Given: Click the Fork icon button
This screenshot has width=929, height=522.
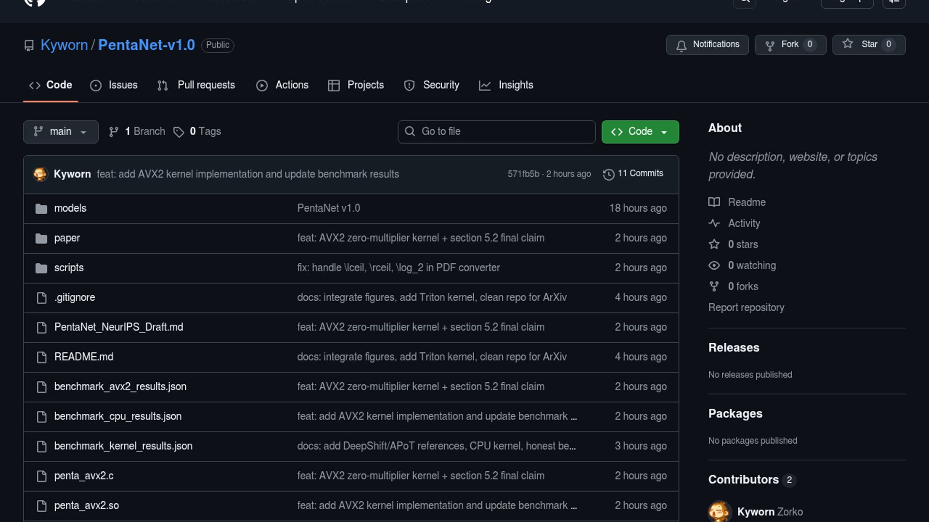Looking at the screenshot, I should coord(770,45).
